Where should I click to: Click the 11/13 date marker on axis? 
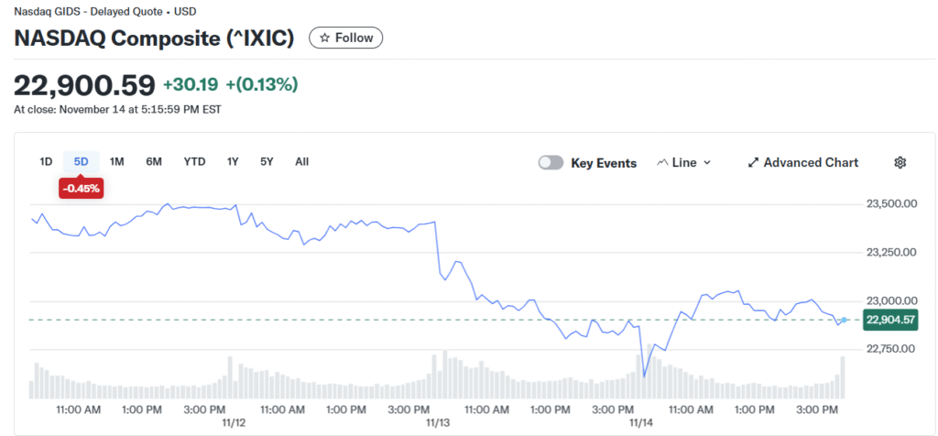[438, 422]
